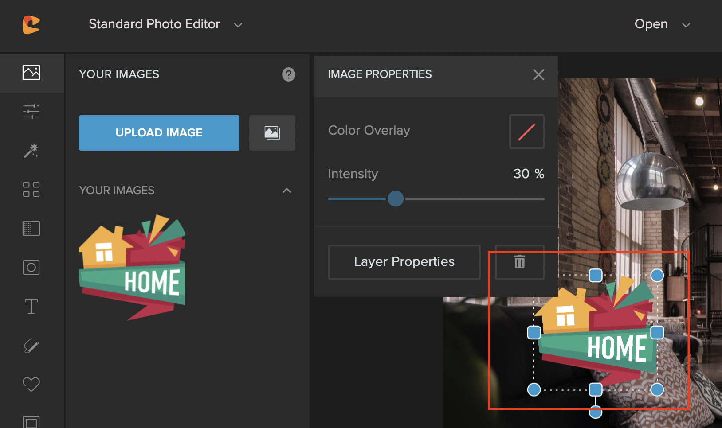Image resolution: width=722 pixels, height=428 pixels.
Task: Open the Adjustments sliders sidebar tool
Action: pos(31,112)
